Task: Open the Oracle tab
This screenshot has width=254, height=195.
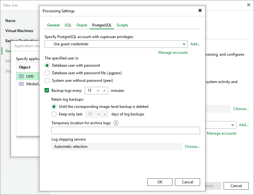Action: [x=82, y=25]
